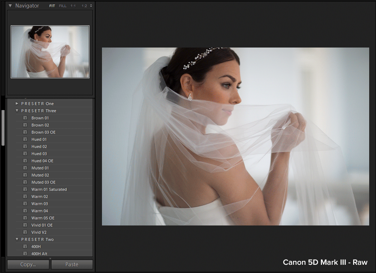Select the Hued 02 preset icon
376x273 pixels.
click(x=25, y=146)
